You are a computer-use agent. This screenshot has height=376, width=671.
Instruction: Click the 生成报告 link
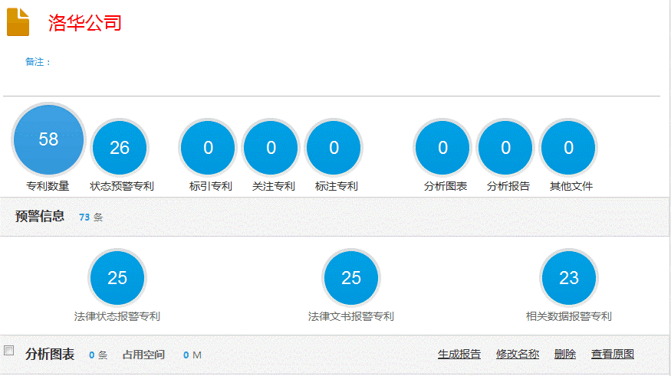click(x=459, y=355)
